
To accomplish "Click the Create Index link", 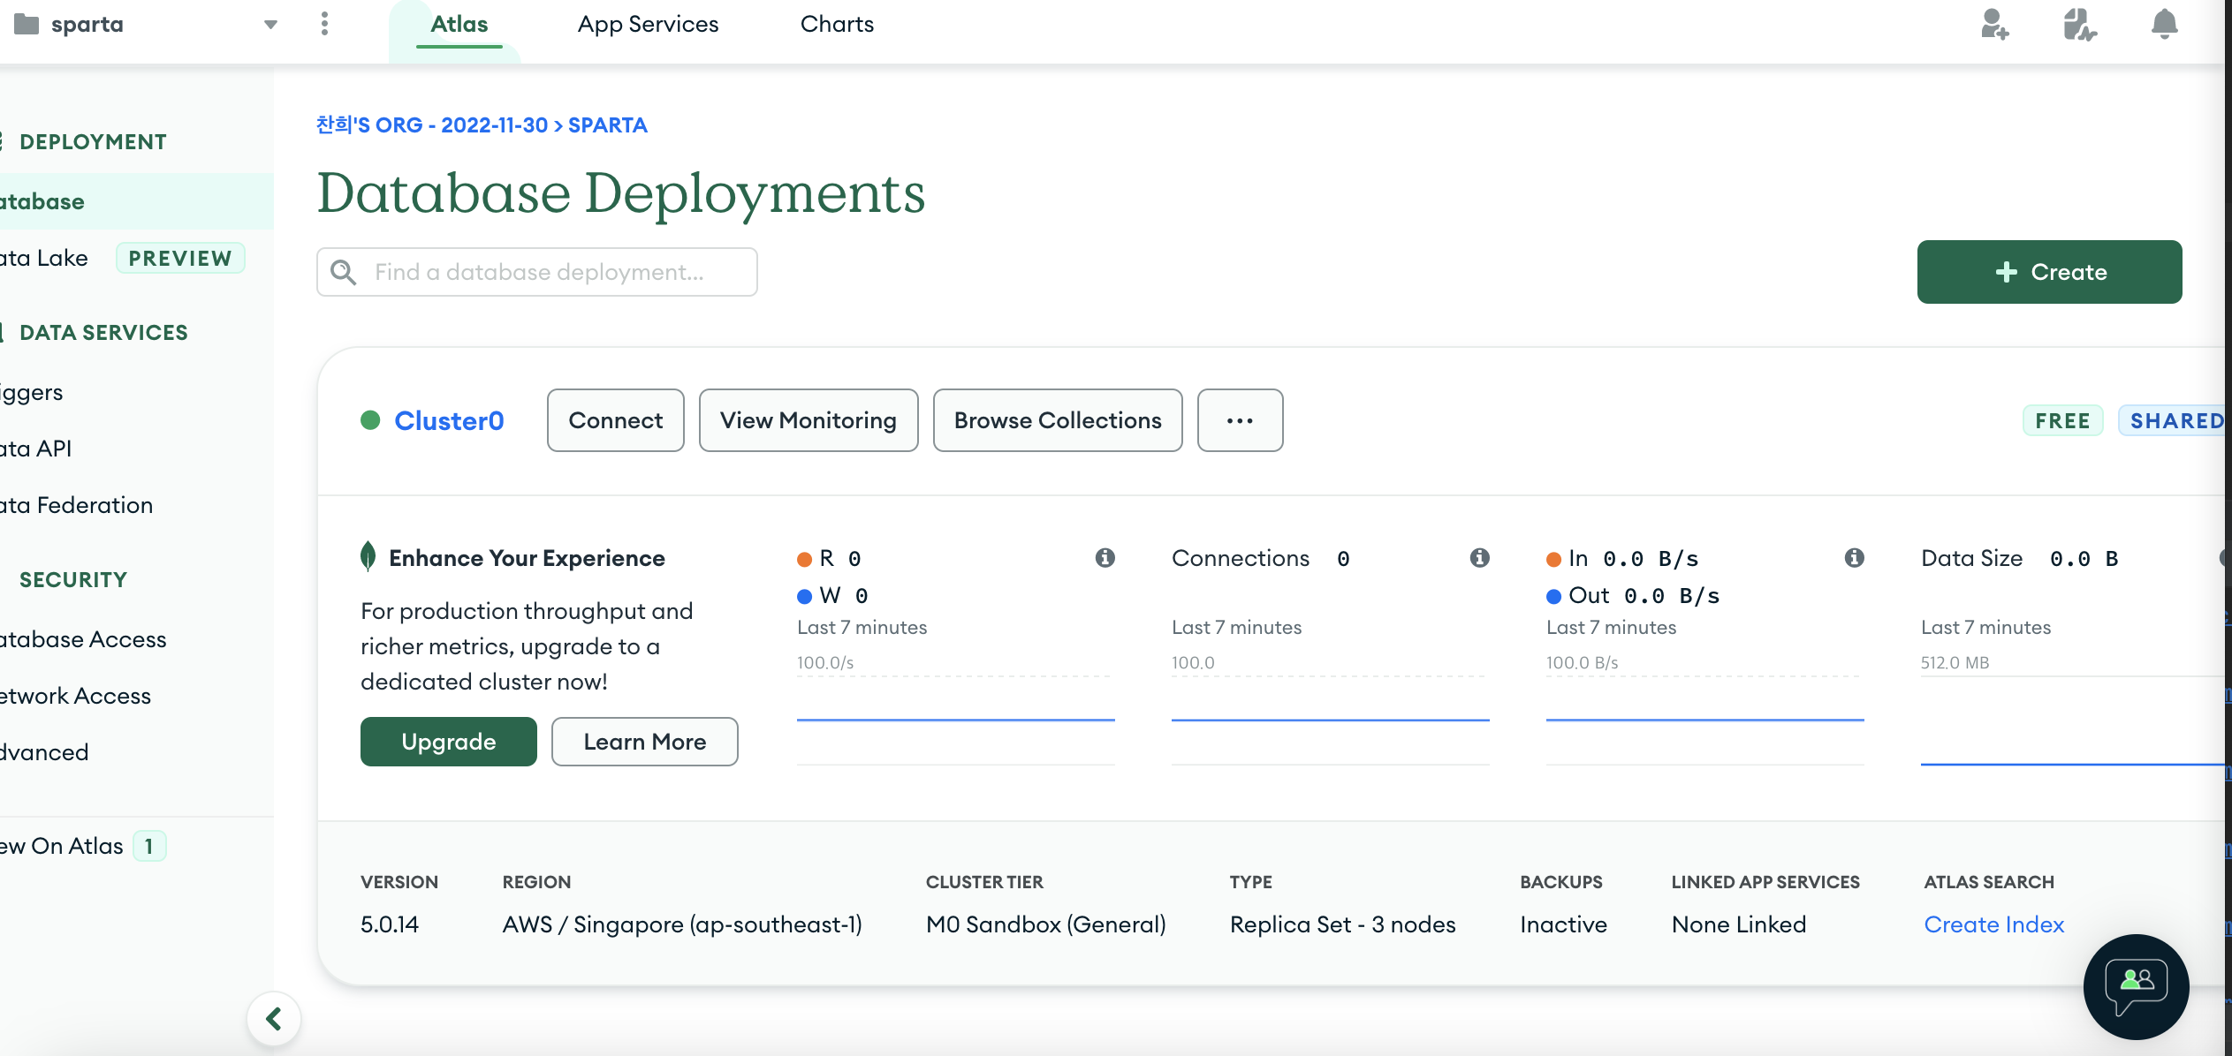I will point(1994,924).
